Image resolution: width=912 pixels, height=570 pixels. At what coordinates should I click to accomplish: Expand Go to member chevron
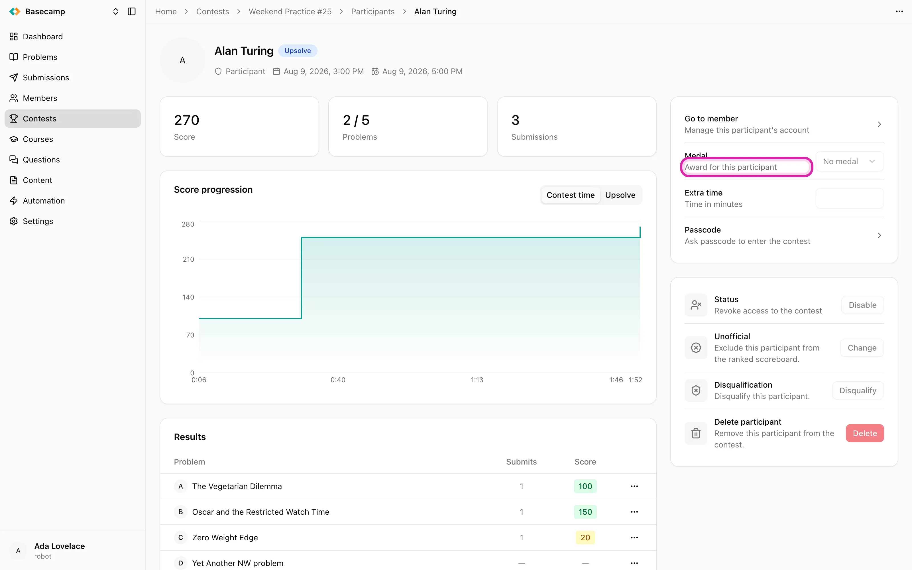point(879,125)
